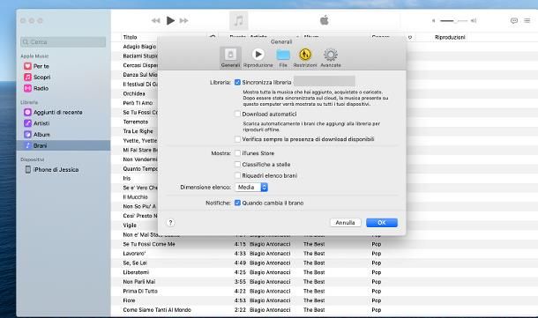Click the heart column header

pos(410,37)
